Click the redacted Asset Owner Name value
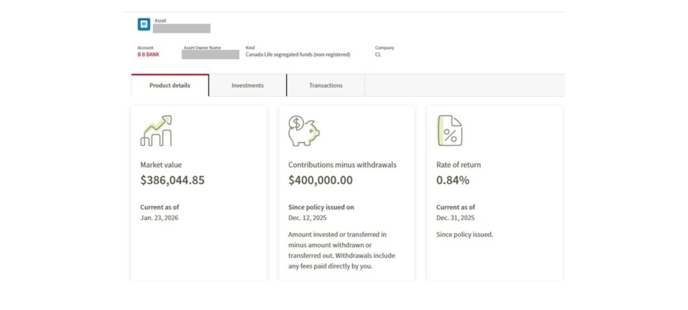The height and width of the screenshot is (310, 688). click(210, 54)
